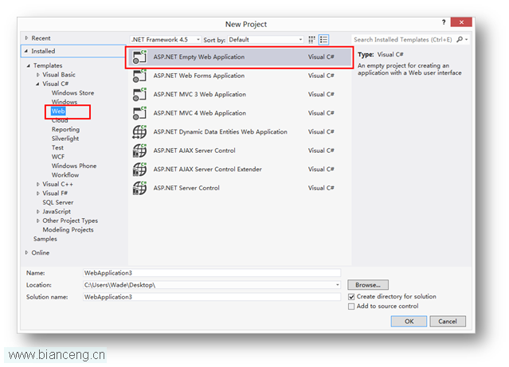Select the Test category
Screen dimensions: 509x367
click(x=57, y=147)
